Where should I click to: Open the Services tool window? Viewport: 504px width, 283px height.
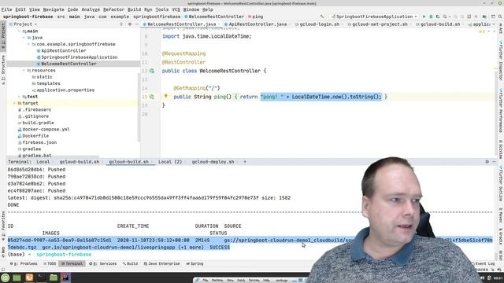tap(103, 264)
